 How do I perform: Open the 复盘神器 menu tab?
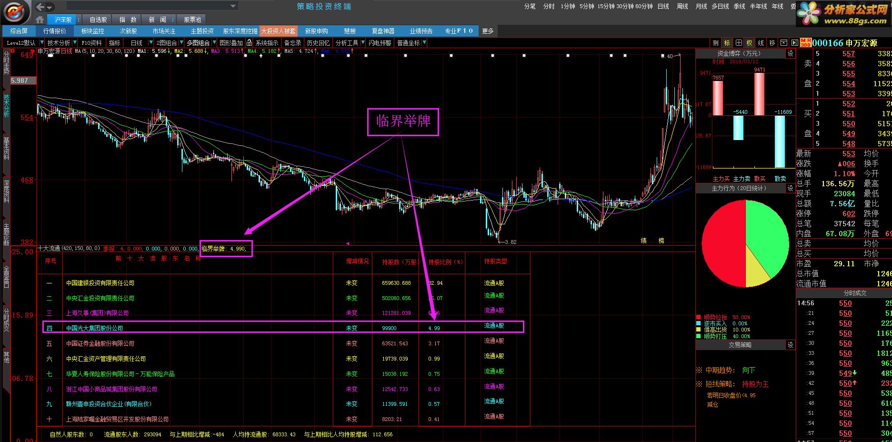pyautogui.click(x=383, y=31)
